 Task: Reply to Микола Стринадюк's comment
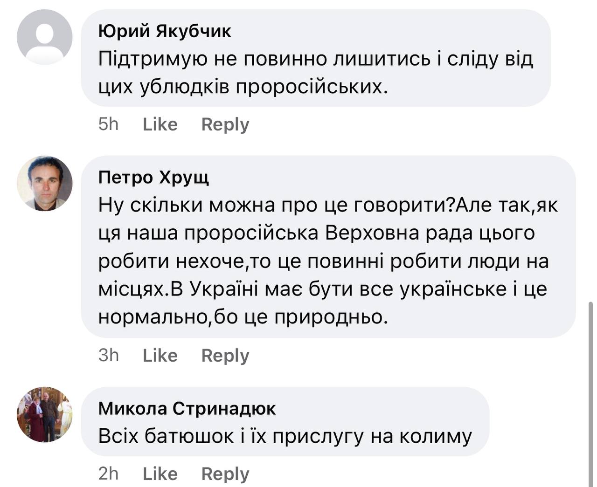tap(225, 474)
